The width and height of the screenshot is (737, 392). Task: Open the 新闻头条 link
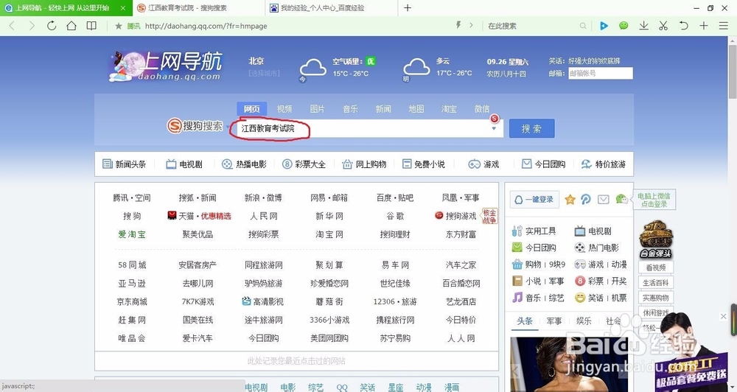point(125,164)
